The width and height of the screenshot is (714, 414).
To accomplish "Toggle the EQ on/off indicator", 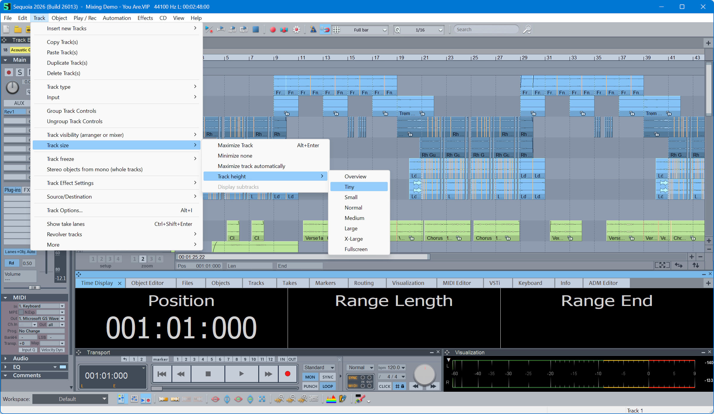I will click(63, 367).
